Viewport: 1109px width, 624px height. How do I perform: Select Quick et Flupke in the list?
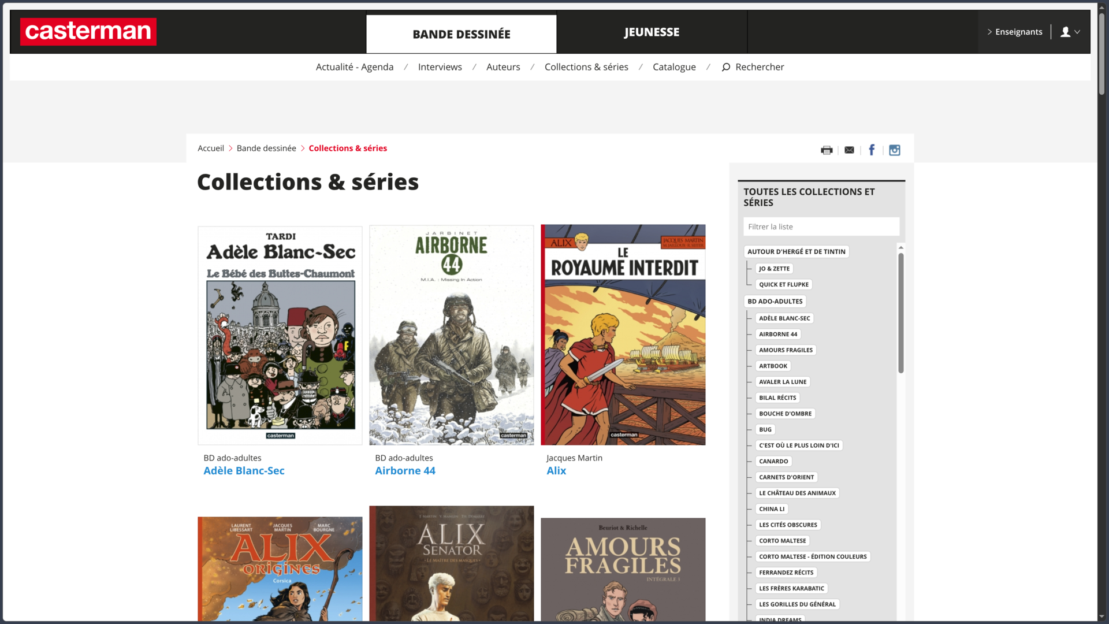(x=784, y=284)
